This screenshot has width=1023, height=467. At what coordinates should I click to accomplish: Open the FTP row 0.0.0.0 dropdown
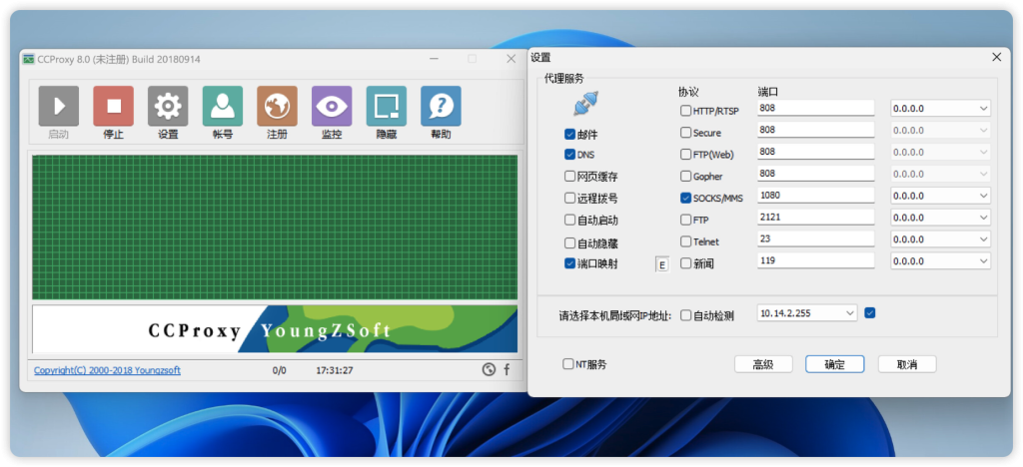[x=941, y=218]
